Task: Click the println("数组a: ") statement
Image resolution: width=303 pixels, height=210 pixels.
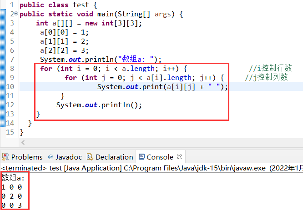Action: (101, 59)
